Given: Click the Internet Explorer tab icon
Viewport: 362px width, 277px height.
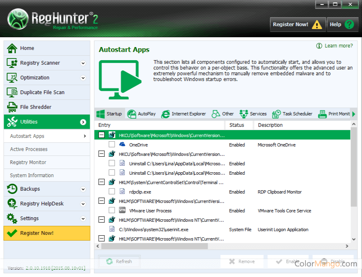Looking at the screenshot, I should click(165, 114).
